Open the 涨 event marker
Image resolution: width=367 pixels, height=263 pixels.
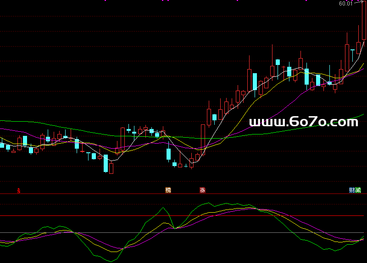pos(202,190)
